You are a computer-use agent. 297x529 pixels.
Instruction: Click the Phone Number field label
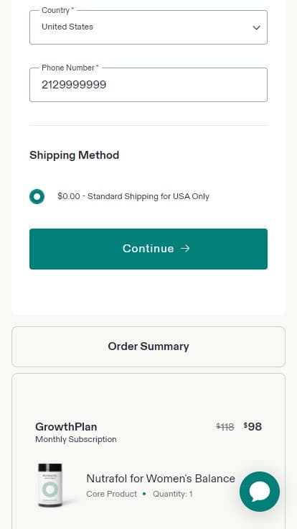click(68, 68)
